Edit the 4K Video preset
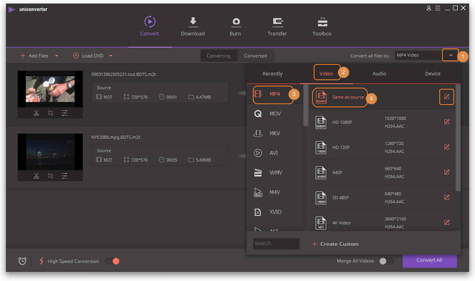 446,222
